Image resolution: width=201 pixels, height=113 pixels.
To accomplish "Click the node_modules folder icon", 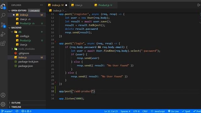I will (x=16, y=49).
